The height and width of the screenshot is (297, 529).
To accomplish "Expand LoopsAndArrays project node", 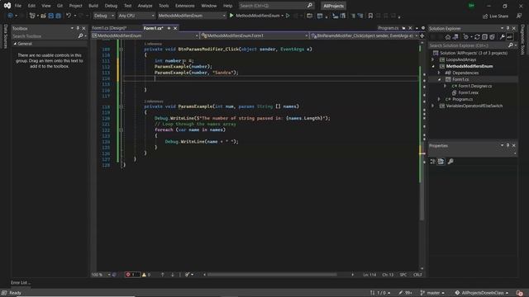I will click(x=433, y=59).
